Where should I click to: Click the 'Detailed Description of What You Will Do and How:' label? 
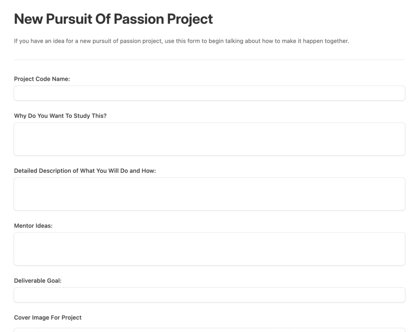click(85, 171)
